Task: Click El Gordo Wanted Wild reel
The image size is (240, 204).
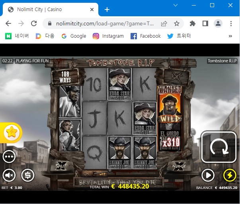Action: click(x=170, y=118)
